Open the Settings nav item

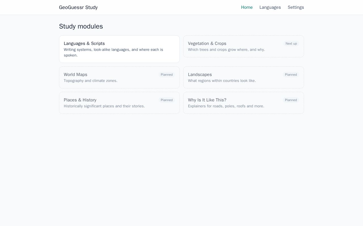[x=296, y=7]
